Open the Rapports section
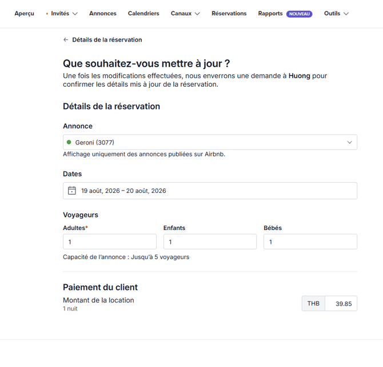This screenshot has height=367, width=383. click(x=270, y=14)
